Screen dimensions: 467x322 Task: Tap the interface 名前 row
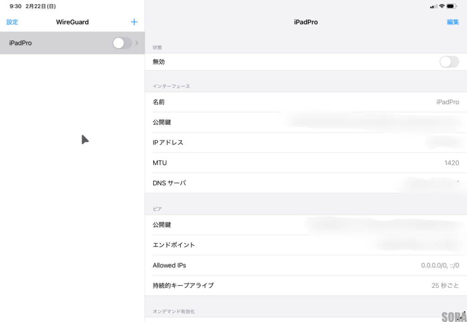pos(306,102)
